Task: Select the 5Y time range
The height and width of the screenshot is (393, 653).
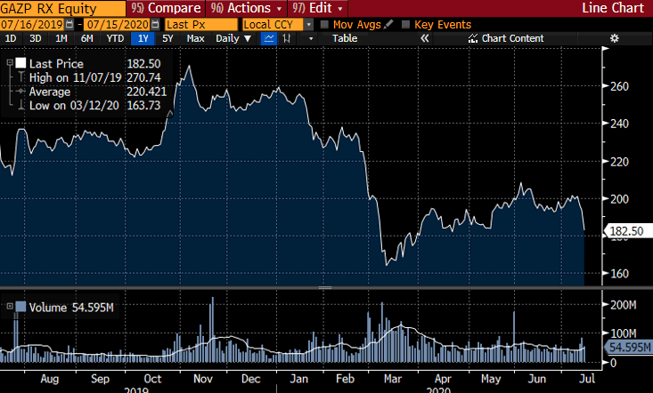Action: pyautogui.click(x=167, y=38)
